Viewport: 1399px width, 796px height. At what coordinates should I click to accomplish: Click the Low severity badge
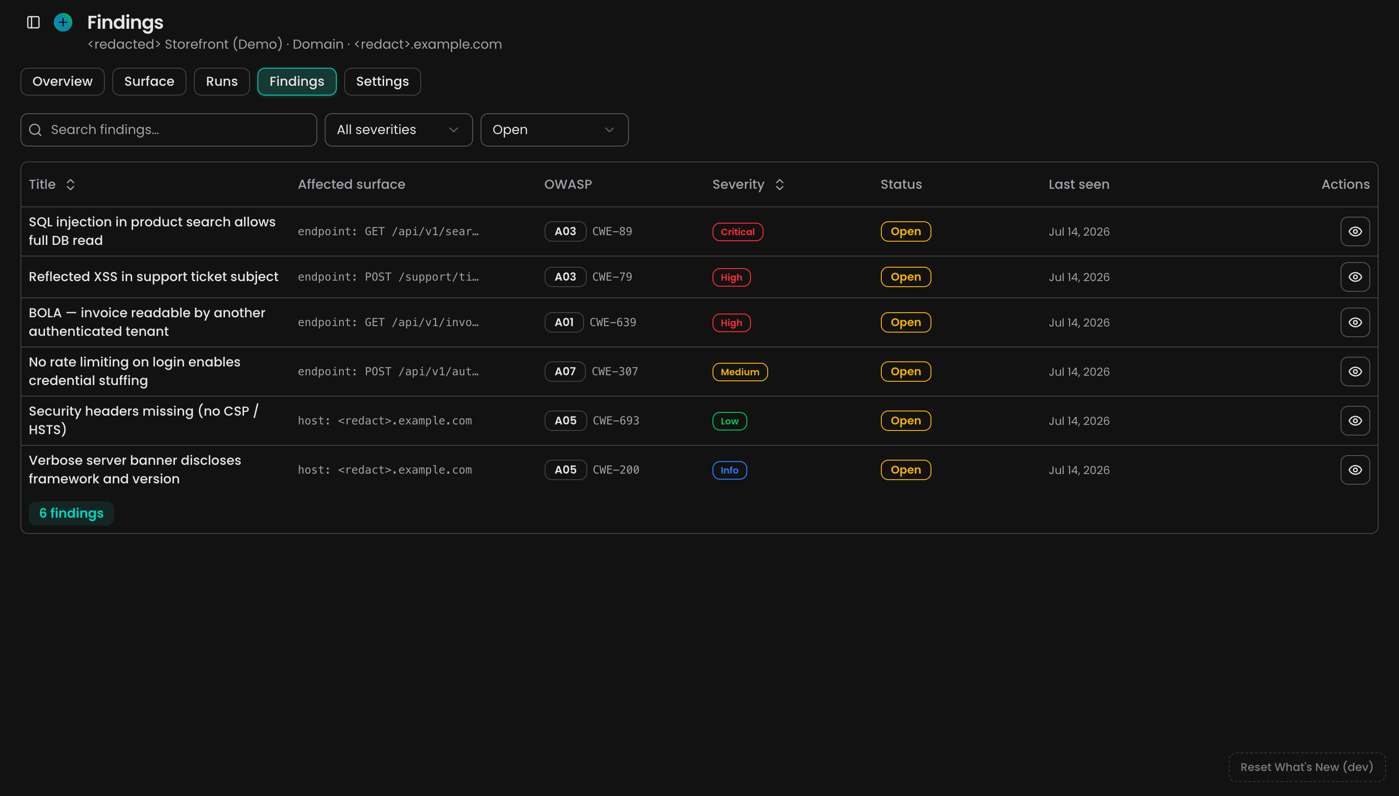(729, 421)
